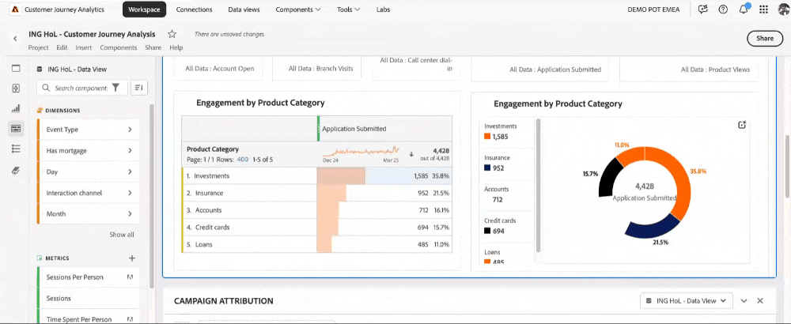Open the visualizations bar chart icon
This screenshot has height=324, width=791.
click(x=16, y=108)
